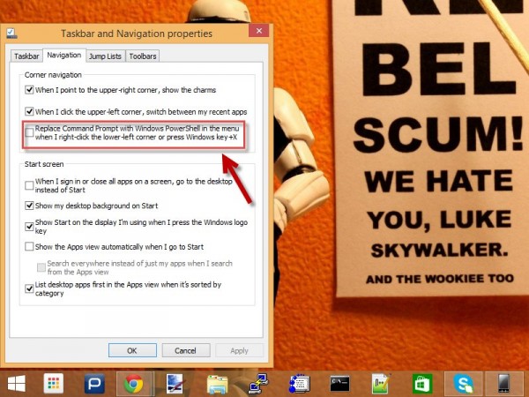Switch to Google Chrome in the taskbar
This screenshot has height=397, width=529.
[x=134, y=384]
